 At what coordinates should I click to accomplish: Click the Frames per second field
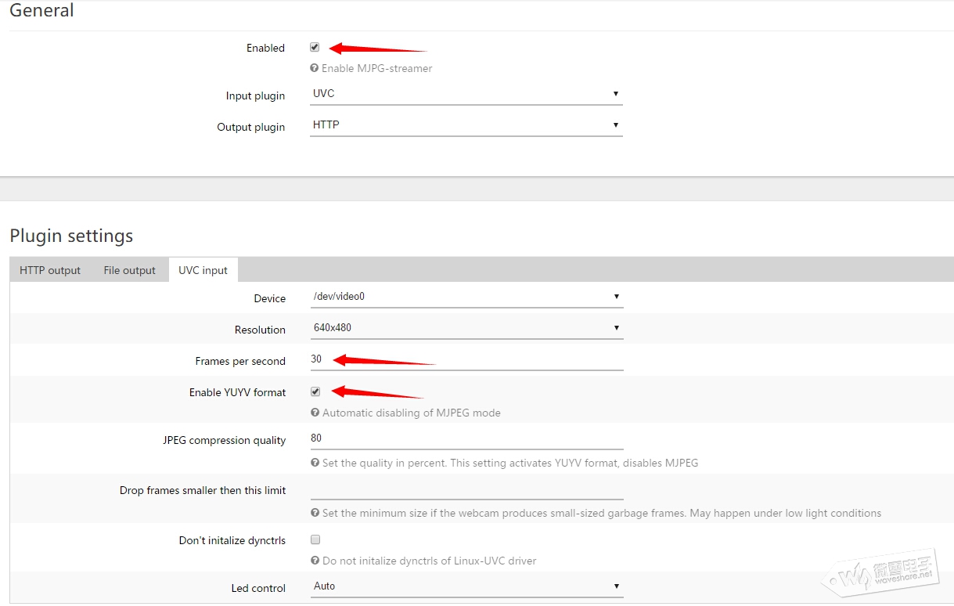(x=466, y=360)
